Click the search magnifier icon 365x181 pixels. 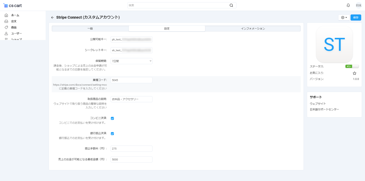click(x=231, y=5)
